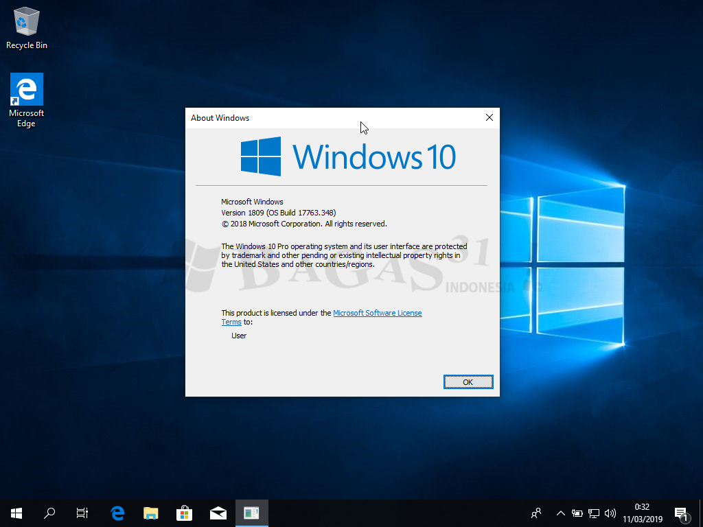This screenshot has width=703, height=527.
Task: Open the Action Center notifications icon
Action: pyautogui.click(x=682, y=514)
